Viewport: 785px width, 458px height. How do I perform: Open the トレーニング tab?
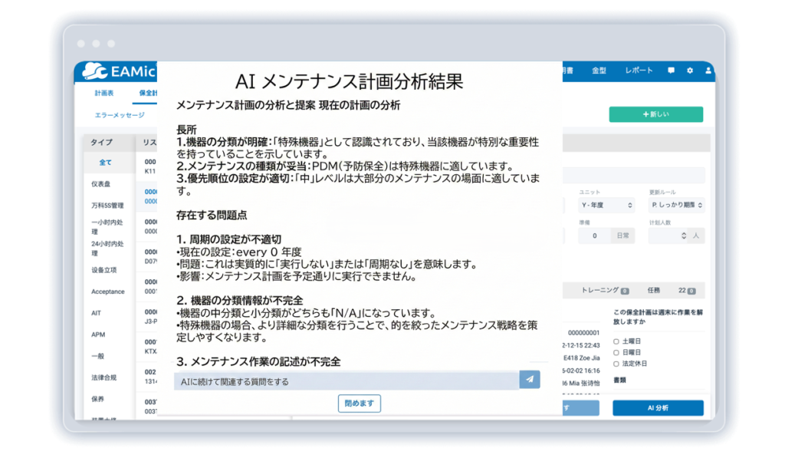coord(605,291)
